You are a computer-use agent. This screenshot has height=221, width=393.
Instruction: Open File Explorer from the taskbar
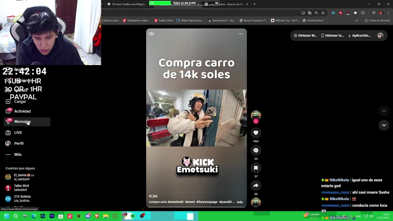click(106, 216)
